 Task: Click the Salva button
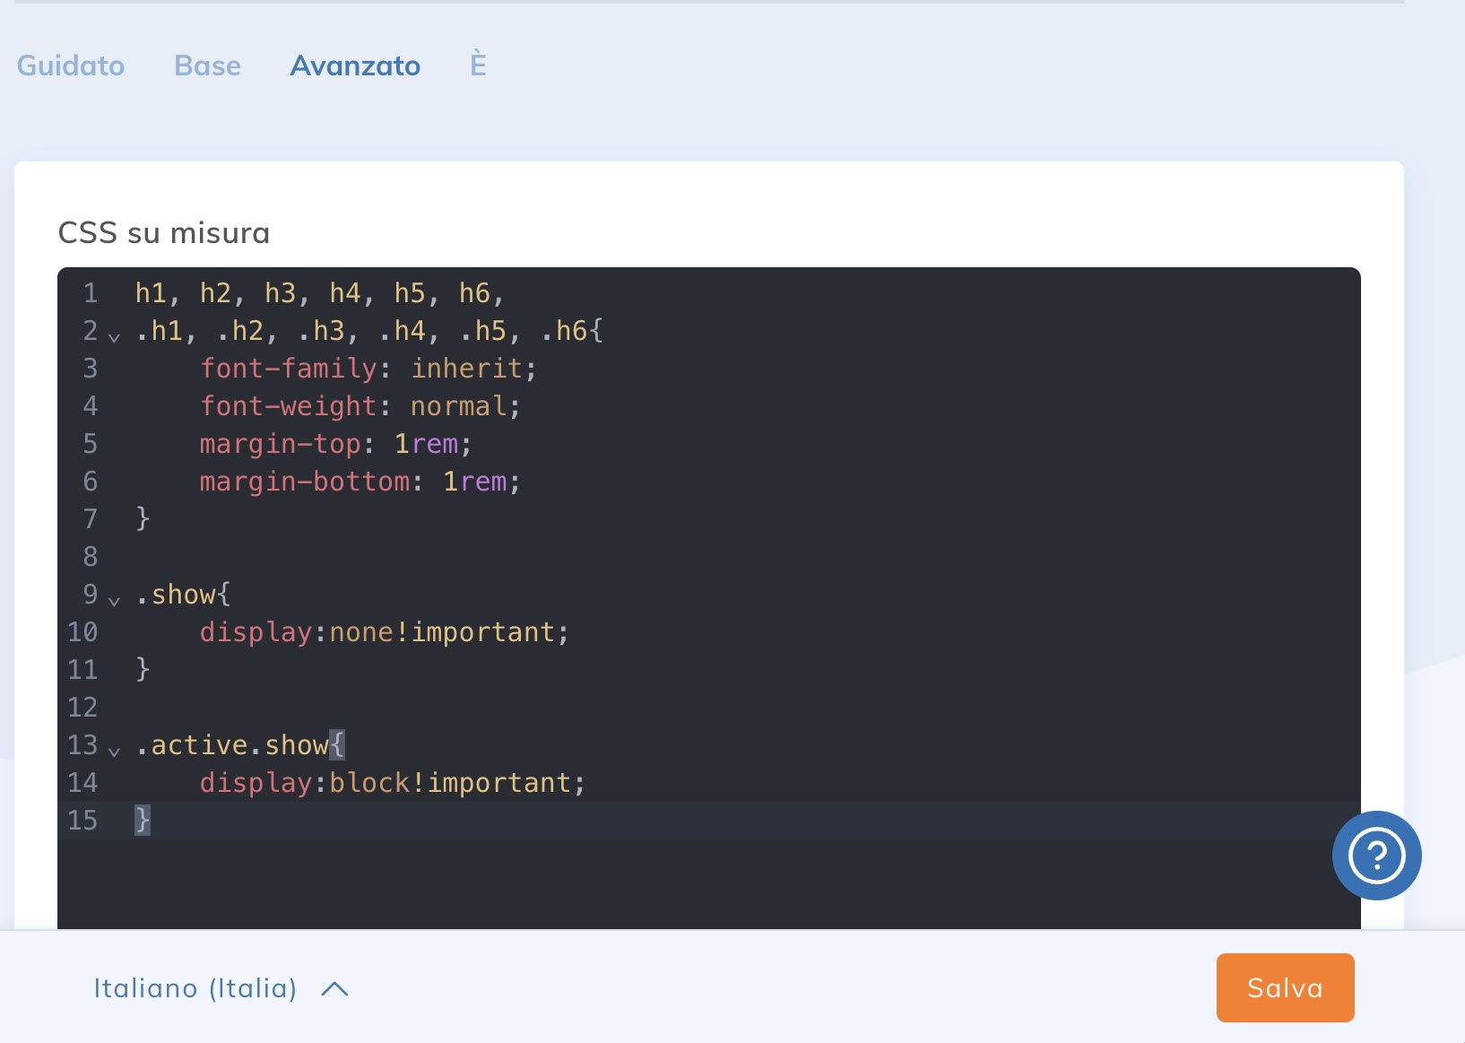coord(1285,987)
